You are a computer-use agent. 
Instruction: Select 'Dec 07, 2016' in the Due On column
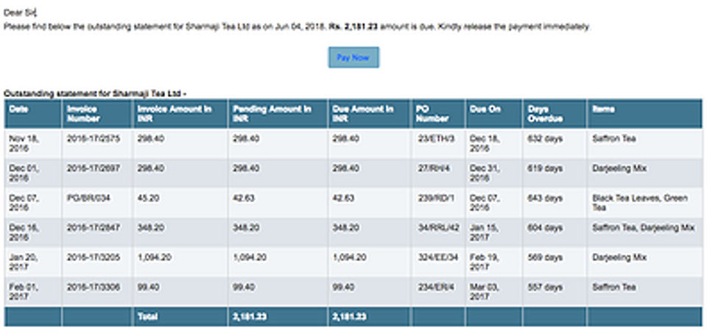(485, 203)
